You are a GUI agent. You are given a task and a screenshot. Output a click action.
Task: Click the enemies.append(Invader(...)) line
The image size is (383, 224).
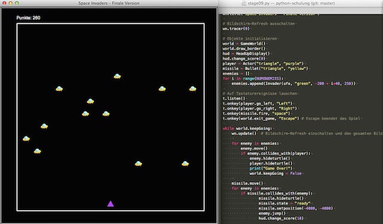tap(294, 83)
